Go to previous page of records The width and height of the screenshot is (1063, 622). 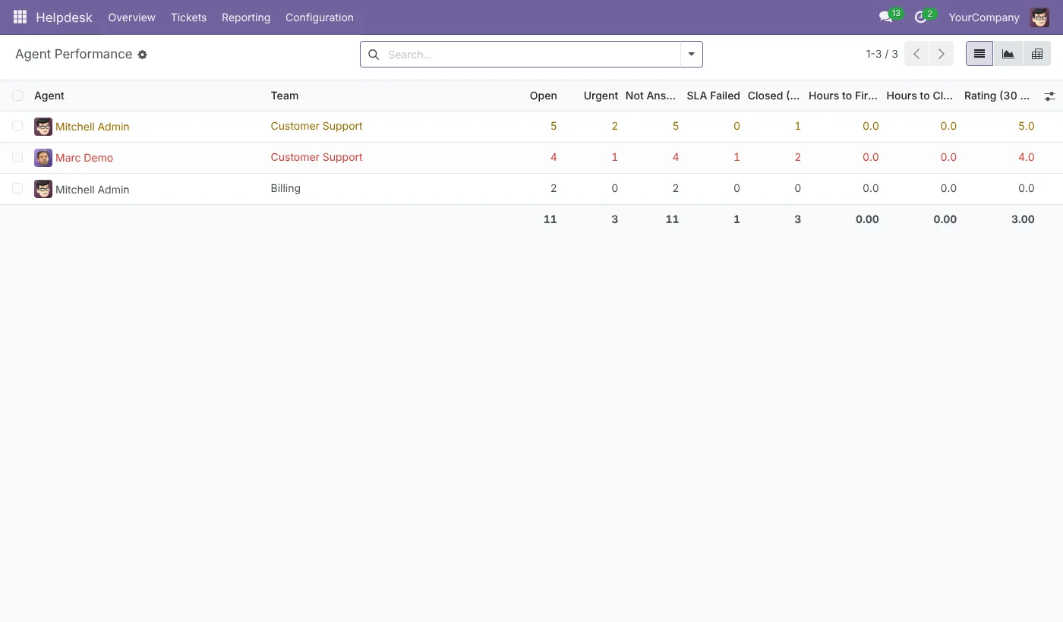(916, 54)
